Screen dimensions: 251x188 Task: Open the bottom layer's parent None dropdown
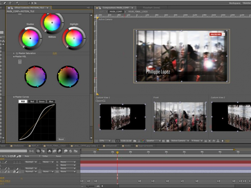[68, 171]
